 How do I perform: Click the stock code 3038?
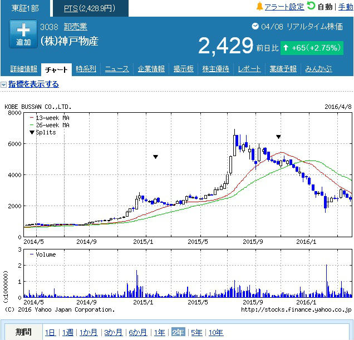click(49, 27)
